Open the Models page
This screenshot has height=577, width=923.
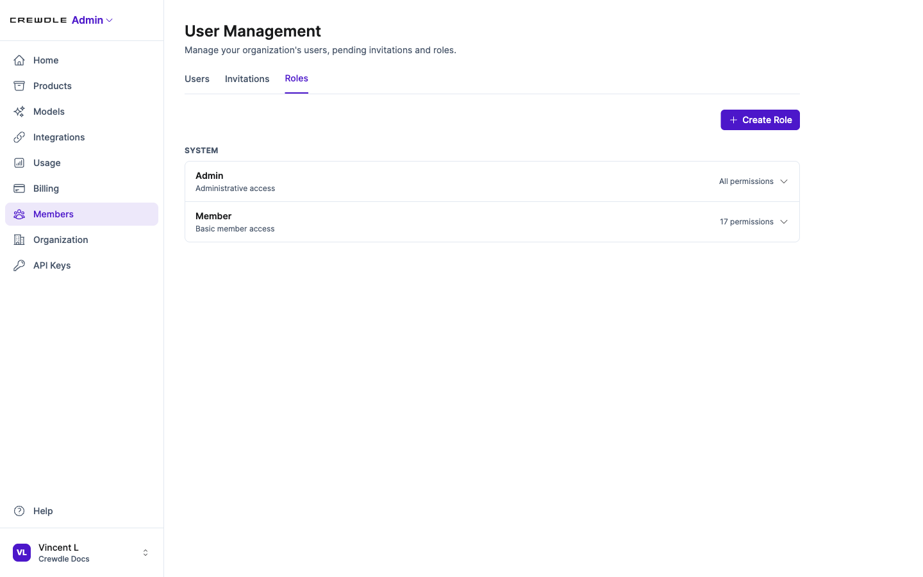(81, 112)
